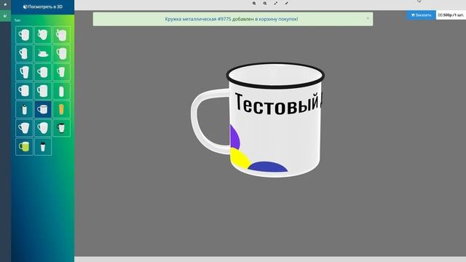Choose the orange tumbler type
Viewport: 466px width, 262px height.
61,109
